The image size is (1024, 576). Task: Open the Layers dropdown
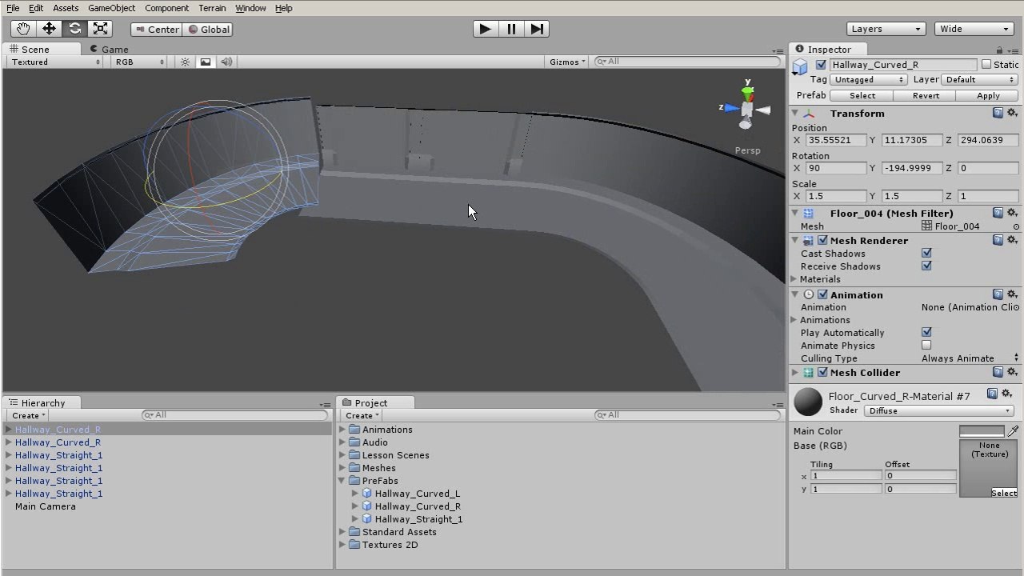pyautogui.click(x=886, y=29)
